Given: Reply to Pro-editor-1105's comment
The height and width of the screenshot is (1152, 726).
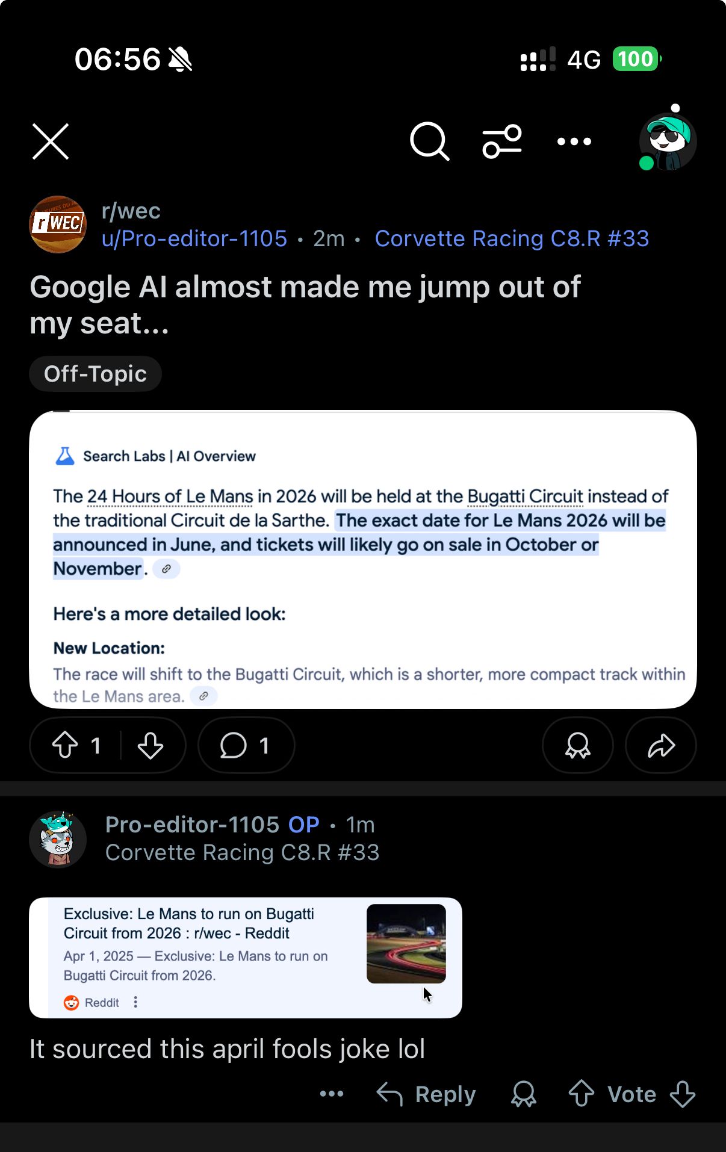Looking at the screenshot, I should pos(426,1094).
